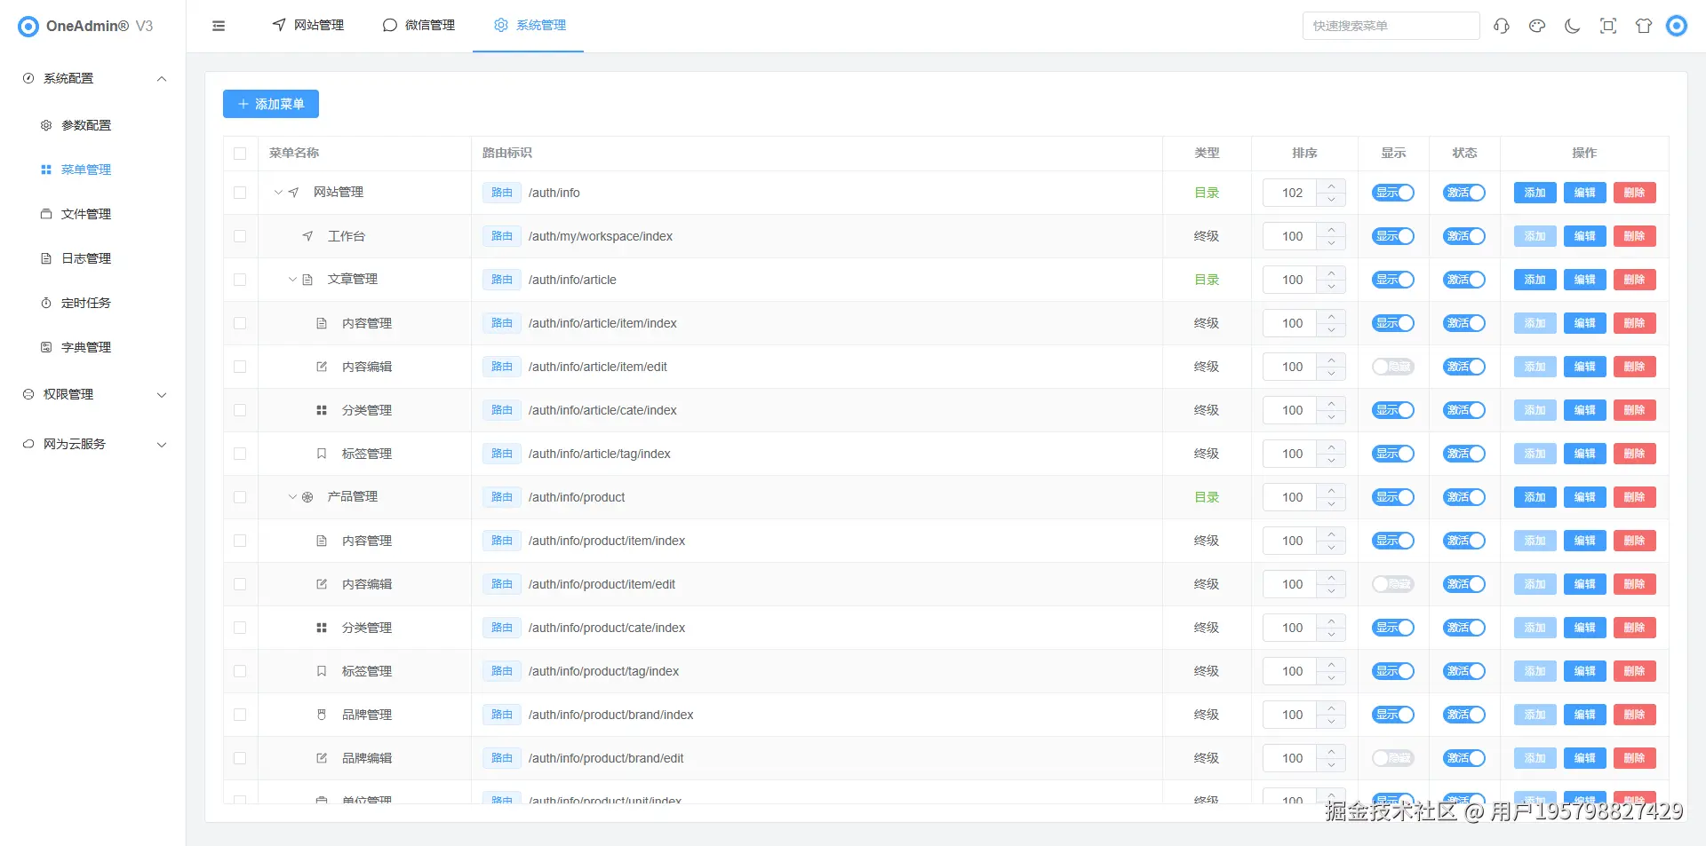Click the pencil icon of /auth/info/article/item/edit row

tap(322, 367)
